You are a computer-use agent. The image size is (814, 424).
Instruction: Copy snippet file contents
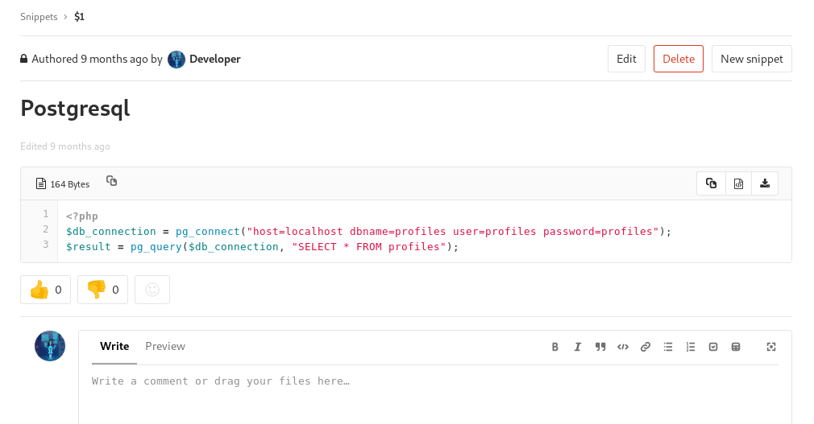pyautogui.click(x=711, y=183)
